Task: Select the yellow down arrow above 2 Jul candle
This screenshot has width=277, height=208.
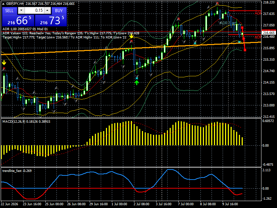Action: click(131, 36)
